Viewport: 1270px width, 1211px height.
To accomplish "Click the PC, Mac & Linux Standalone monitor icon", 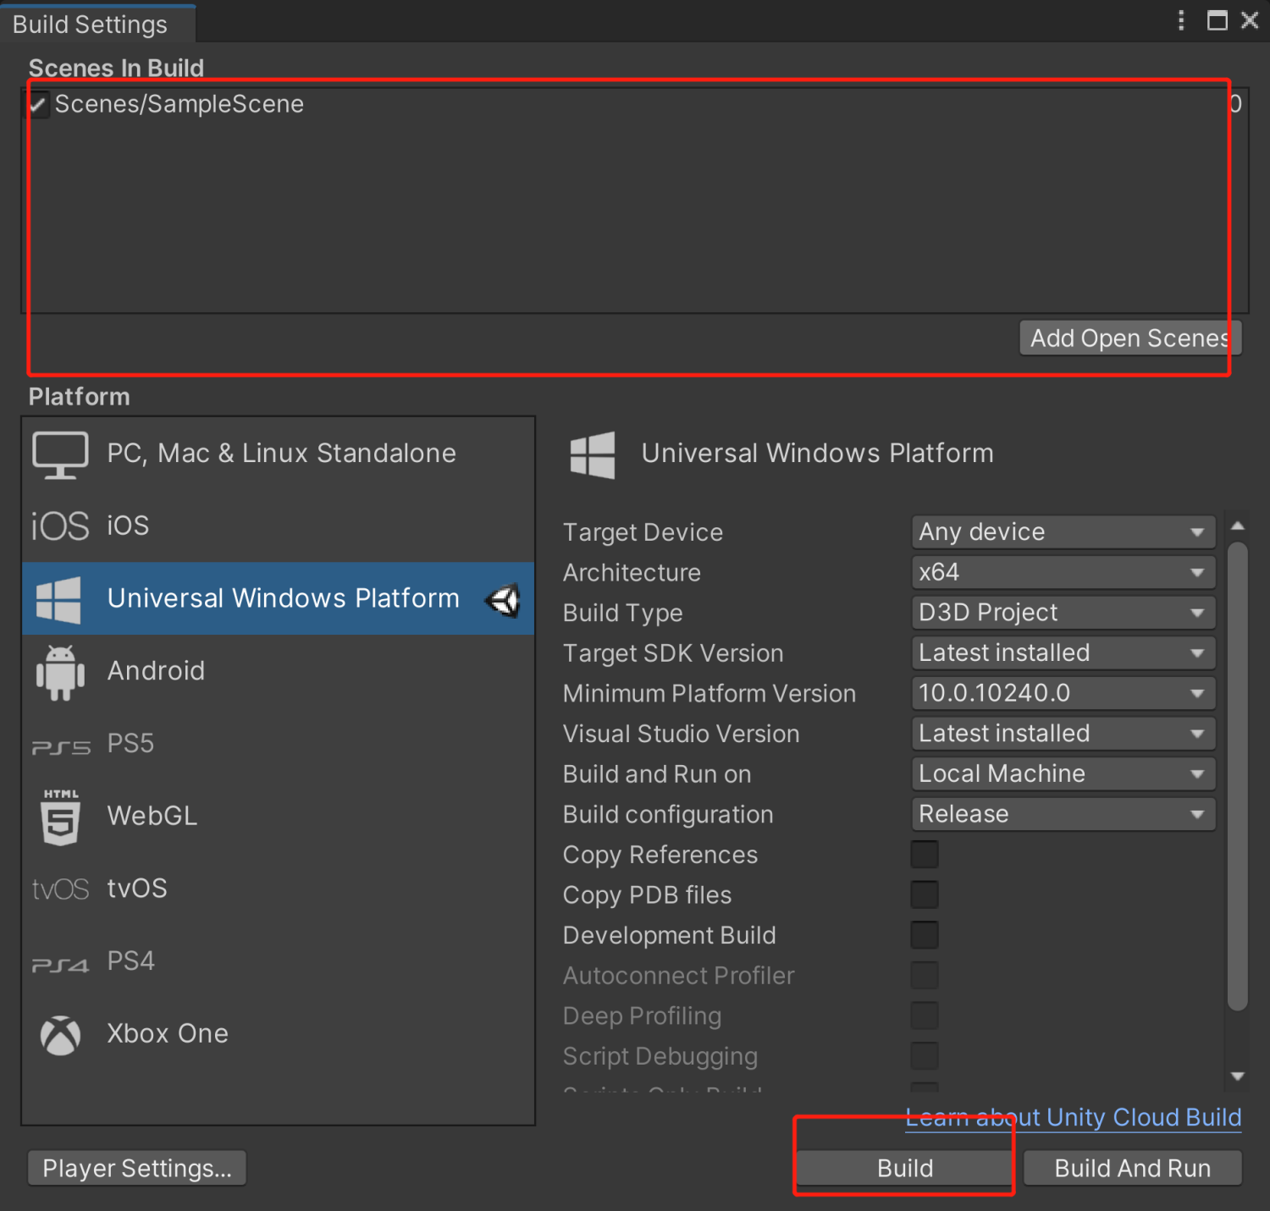I will [x=60, y=454].
